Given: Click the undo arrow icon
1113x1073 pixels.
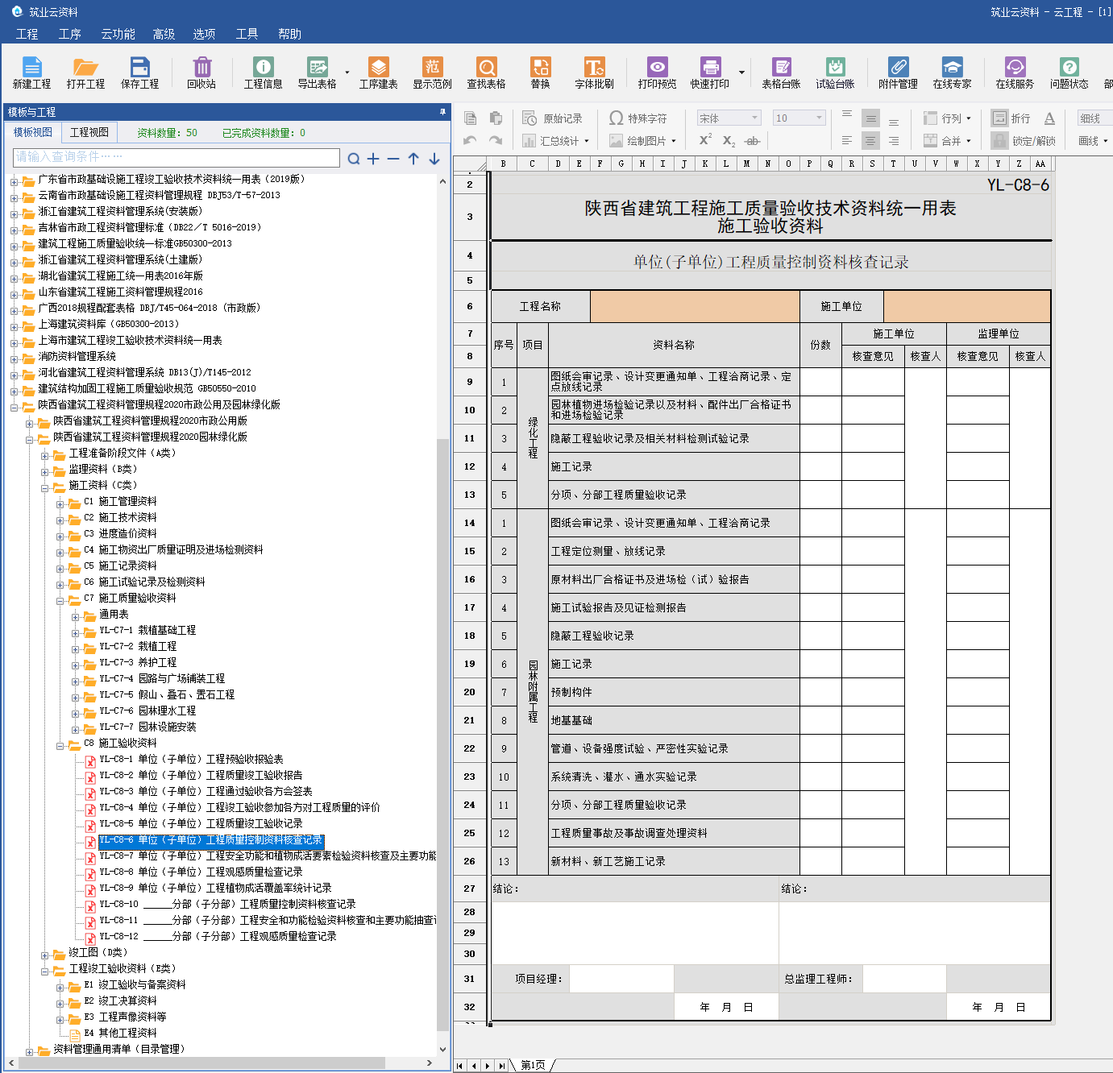Looking at the screenshot, I should point(470,140).
